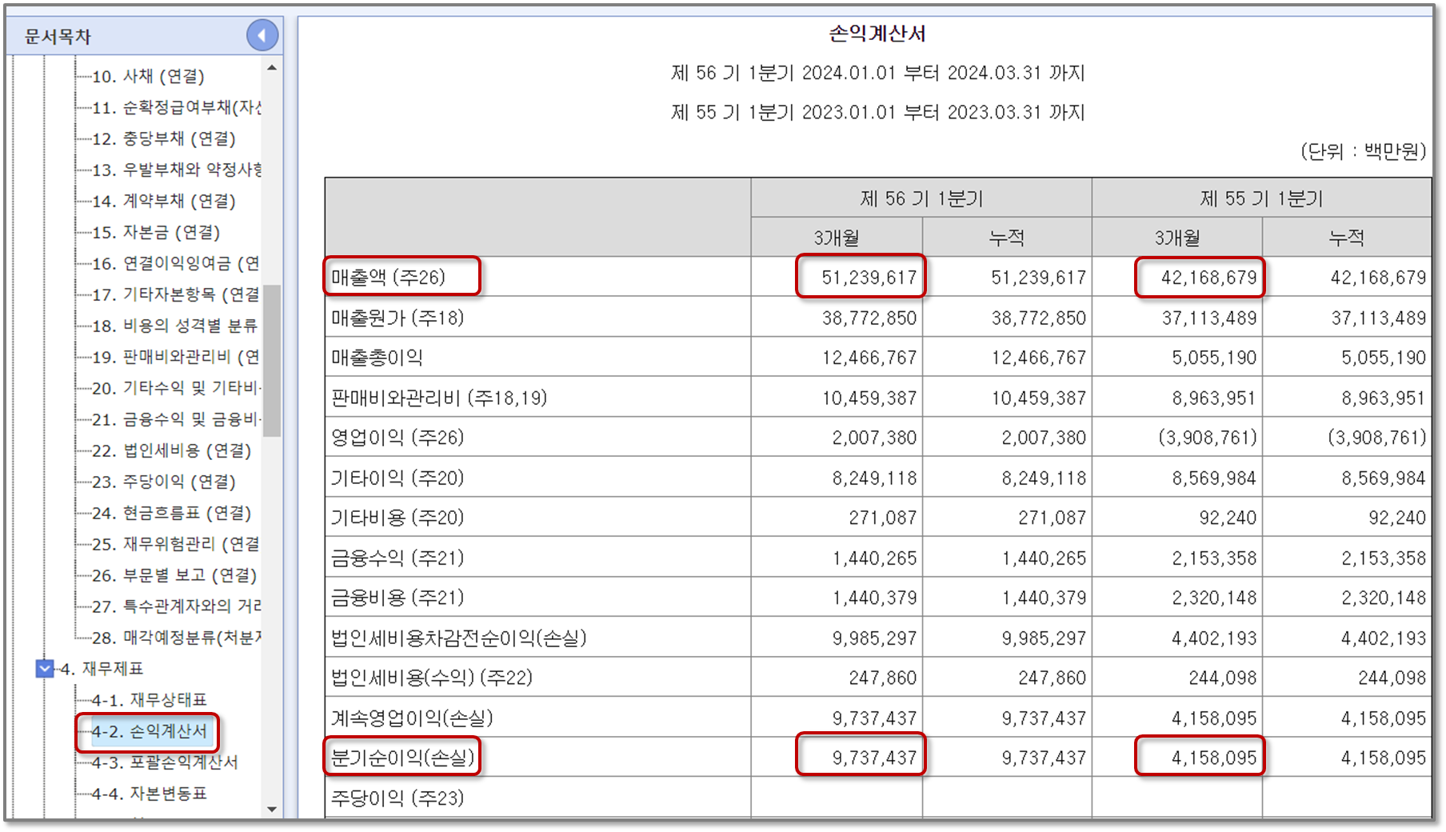This screenshot has width=1446, height=832.
Task: Click the 주당이익 (주23) row label
Action: click(397, 798)
